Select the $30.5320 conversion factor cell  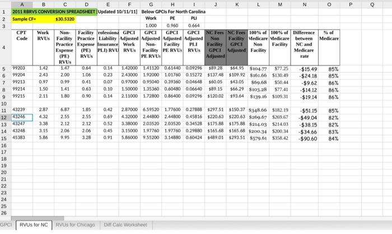pos(65,19)
